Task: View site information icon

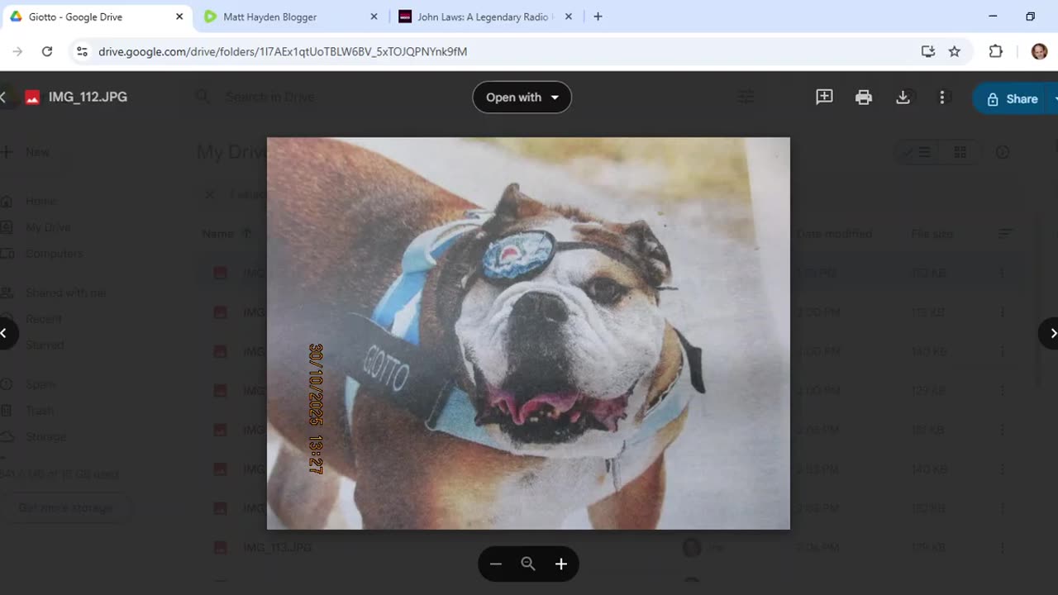Action: click(x=81, y=51)
